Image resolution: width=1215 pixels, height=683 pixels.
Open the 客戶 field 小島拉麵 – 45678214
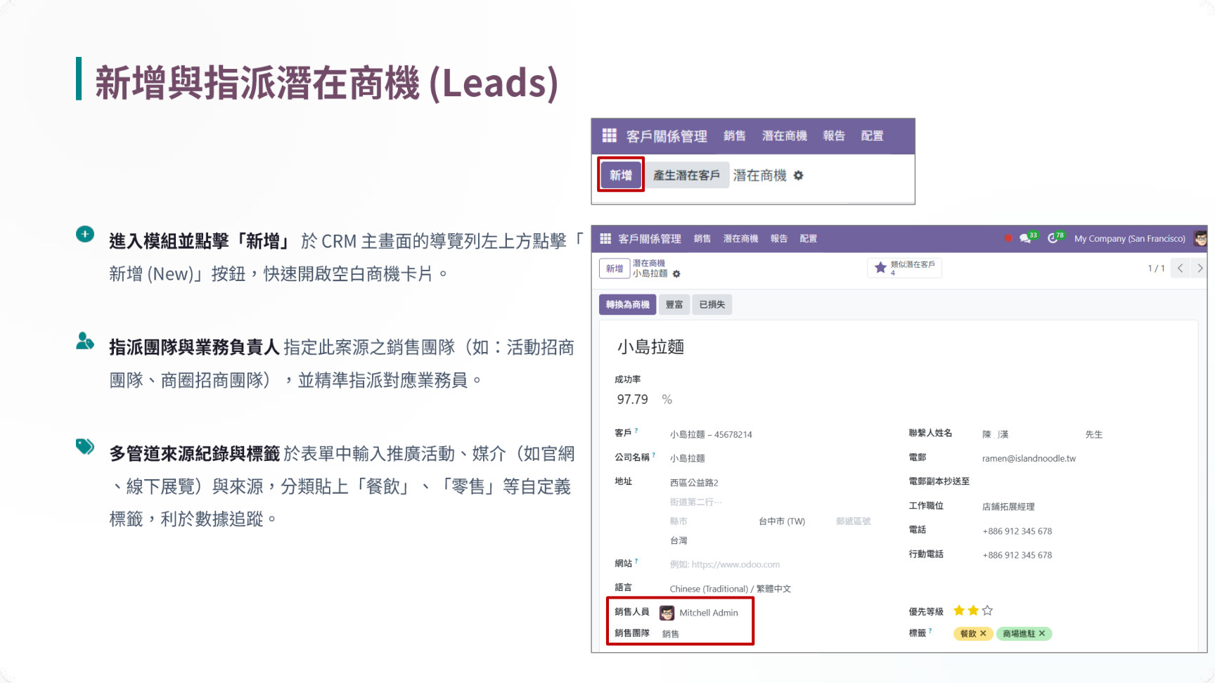tap(710, 434)
